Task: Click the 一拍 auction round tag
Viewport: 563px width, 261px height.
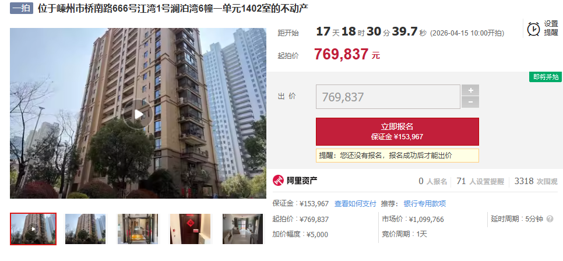Action: point(22,8)
